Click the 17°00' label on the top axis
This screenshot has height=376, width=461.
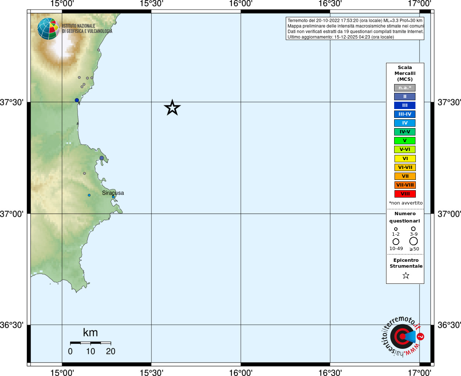pos(419,4)
